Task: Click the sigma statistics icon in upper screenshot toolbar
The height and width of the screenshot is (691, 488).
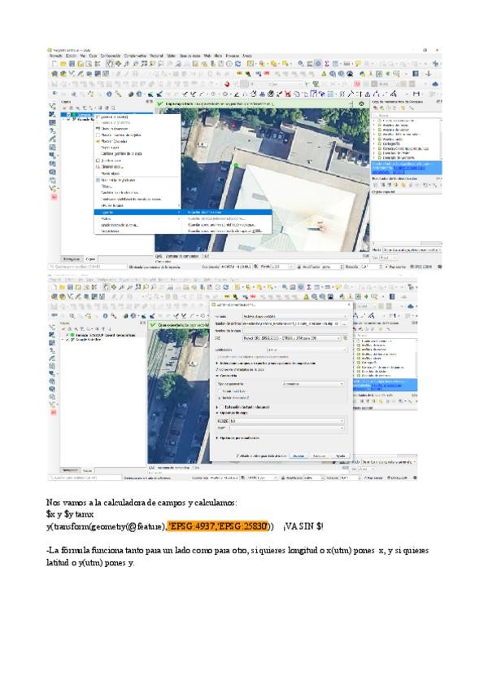Action: click(x=327, y=64)
